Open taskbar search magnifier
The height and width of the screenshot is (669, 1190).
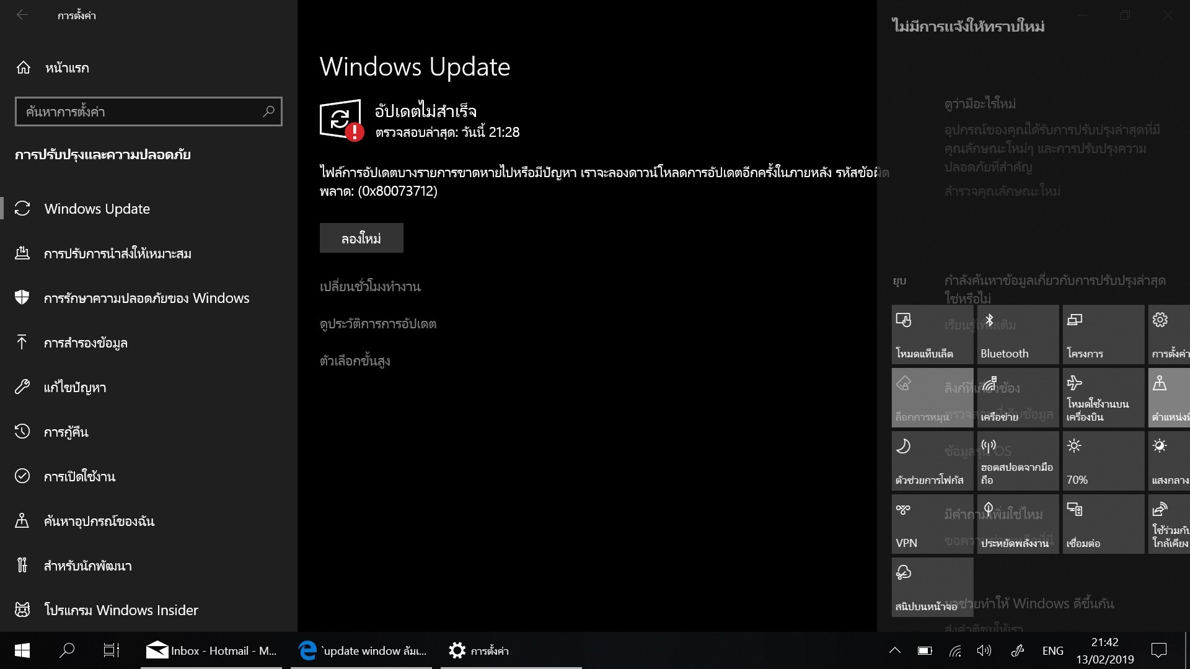(x=67, y=650)
